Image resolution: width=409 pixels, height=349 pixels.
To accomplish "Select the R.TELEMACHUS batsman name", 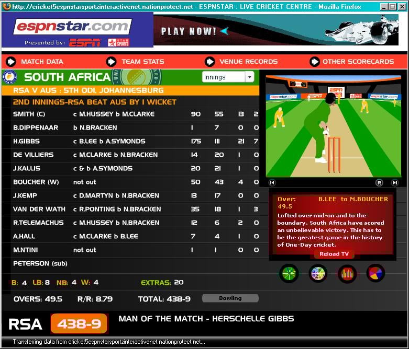I will (x=38, y=223).
